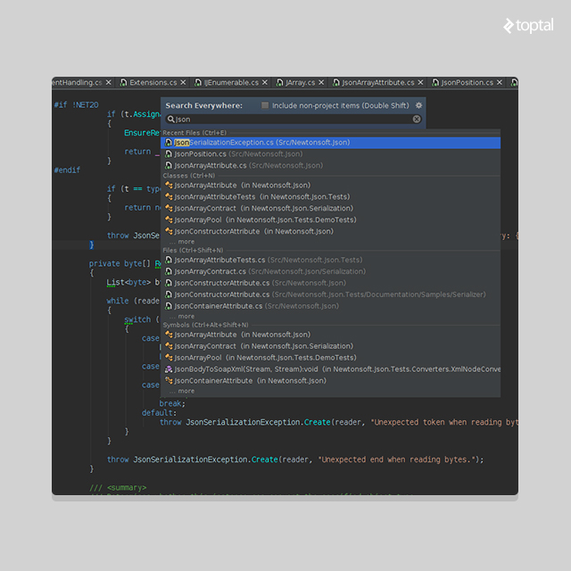Open JsonArrayAttributeTests.cs file result
The width and height of the screenshot is (571, 571).
click(331, 260)
